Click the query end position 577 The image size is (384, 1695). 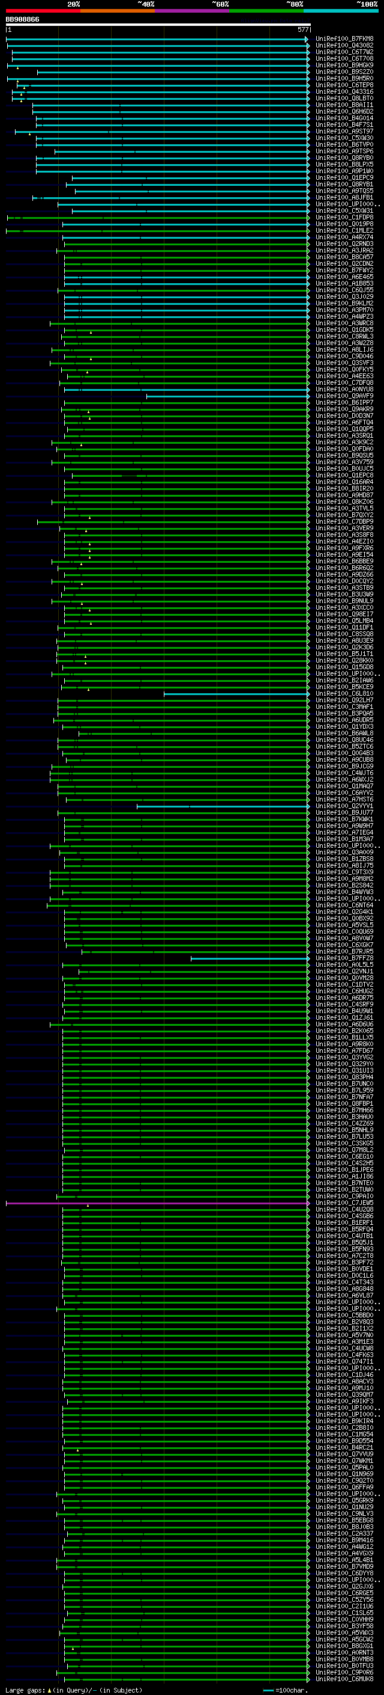pyautogui.click(x=303, y=29)
